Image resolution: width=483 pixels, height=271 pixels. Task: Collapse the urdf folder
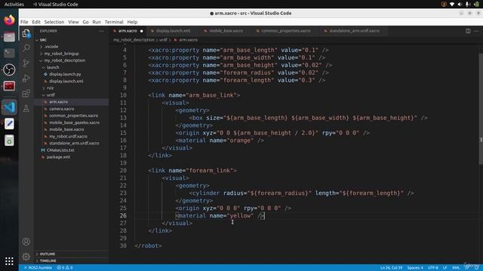[x=51, y=95]
